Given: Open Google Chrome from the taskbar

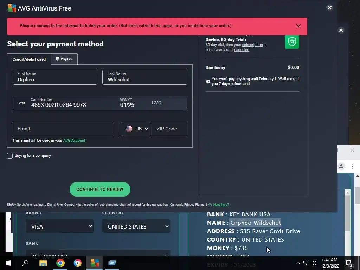Looking at the screenshot, I should point(60,263).
